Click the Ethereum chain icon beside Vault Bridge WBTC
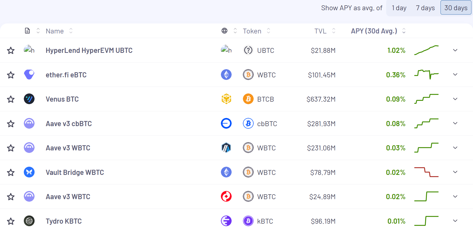473x229 pixels. click(x=226, y=172)
